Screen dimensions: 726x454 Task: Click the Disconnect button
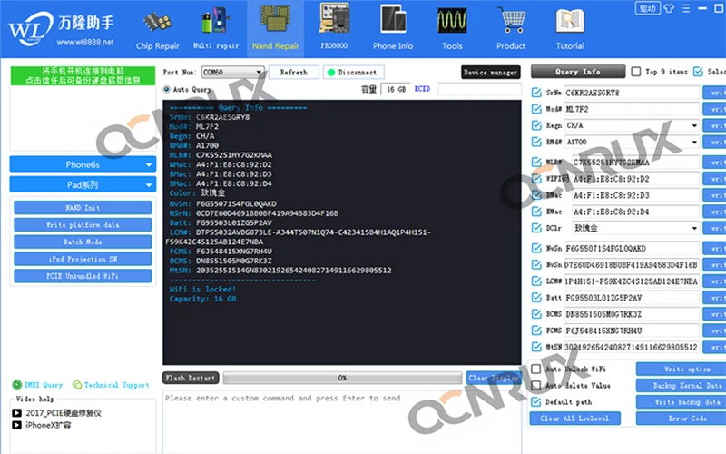353,73
